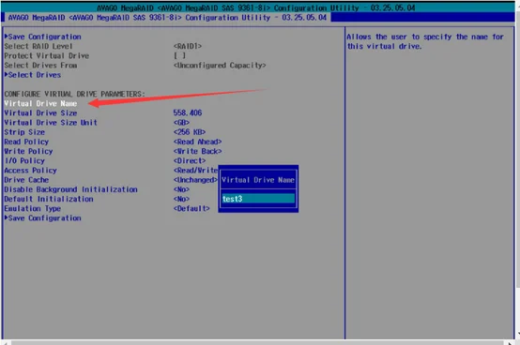Select the Access Policy label
This screenshot has width=520, height=345.
point(30,171)
